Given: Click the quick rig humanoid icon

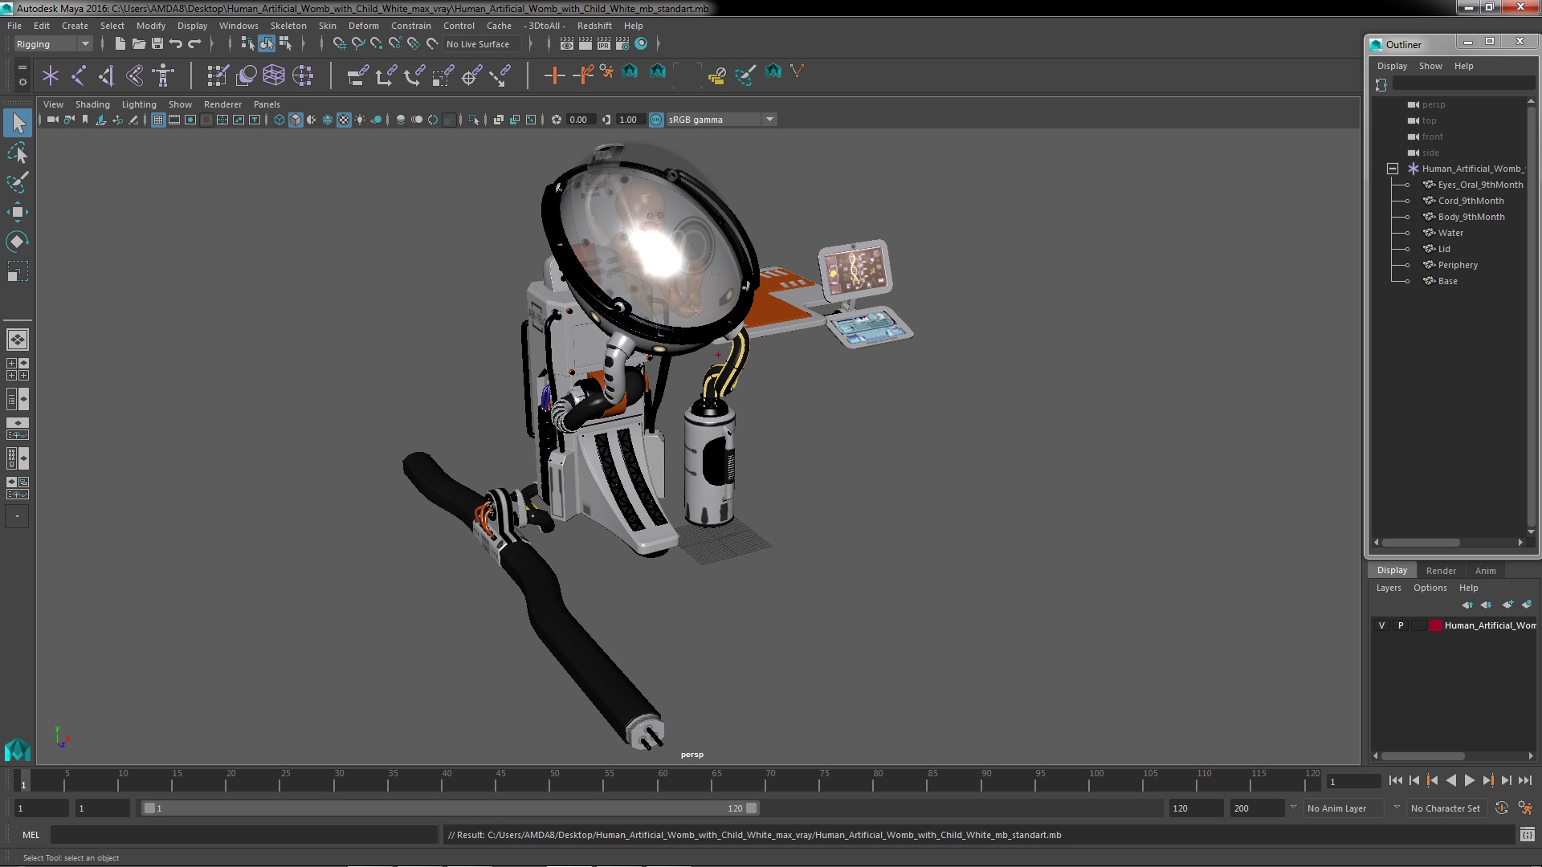Looking at the screenshot, I should pyautogui.click(x=163, y=75).
